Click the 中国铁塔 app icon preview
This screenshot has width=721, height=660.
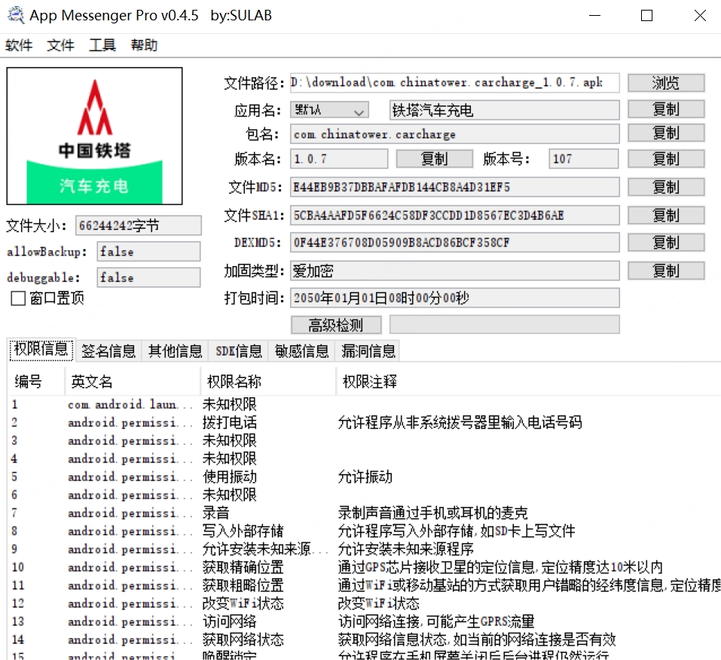[93, 136]
